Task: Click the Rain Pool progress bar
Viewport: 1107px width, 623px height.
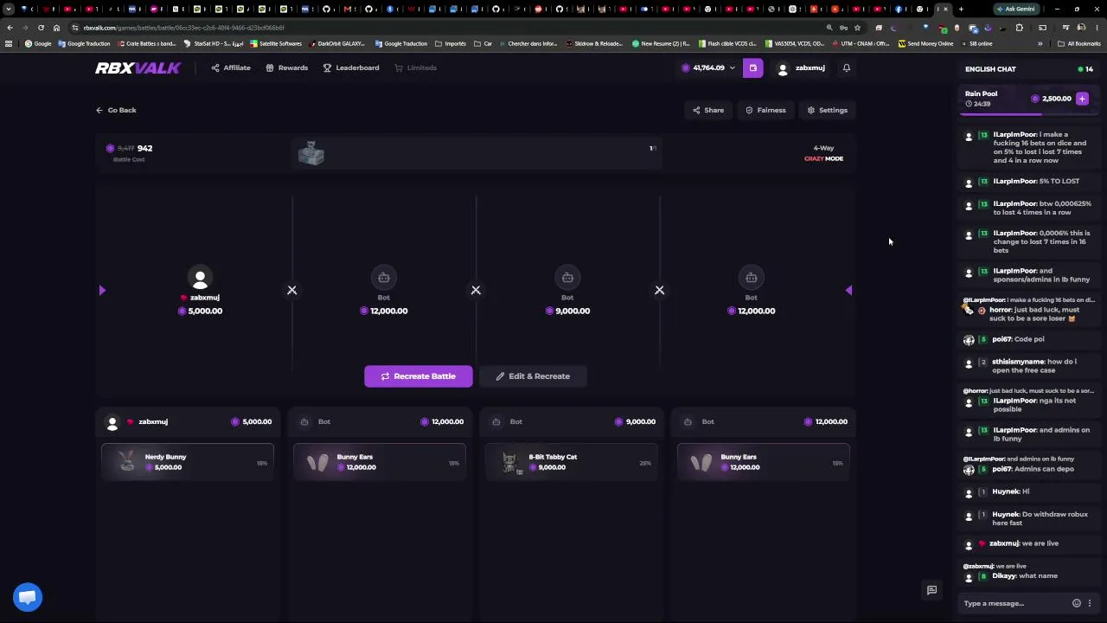Action: 1027,114
